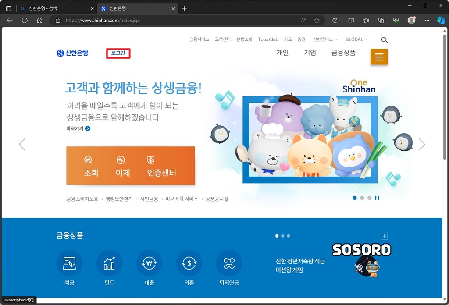
Task: Click the Shinhan Bank logo
Action: [x=72, y=53]
